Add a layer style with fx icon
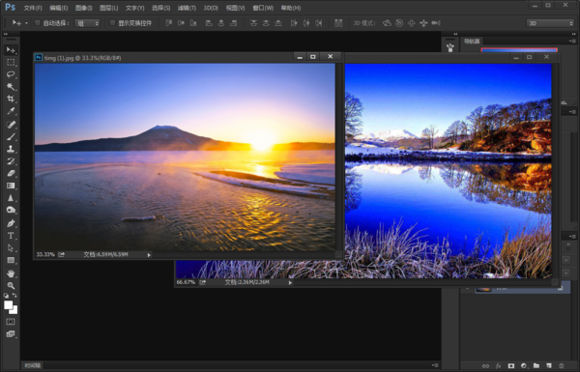580x372 pixels. [x=498, y=365]
